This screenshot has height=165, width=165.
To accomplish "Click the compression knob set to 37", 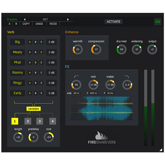I will pyautogui.click(x=96, y=49).
